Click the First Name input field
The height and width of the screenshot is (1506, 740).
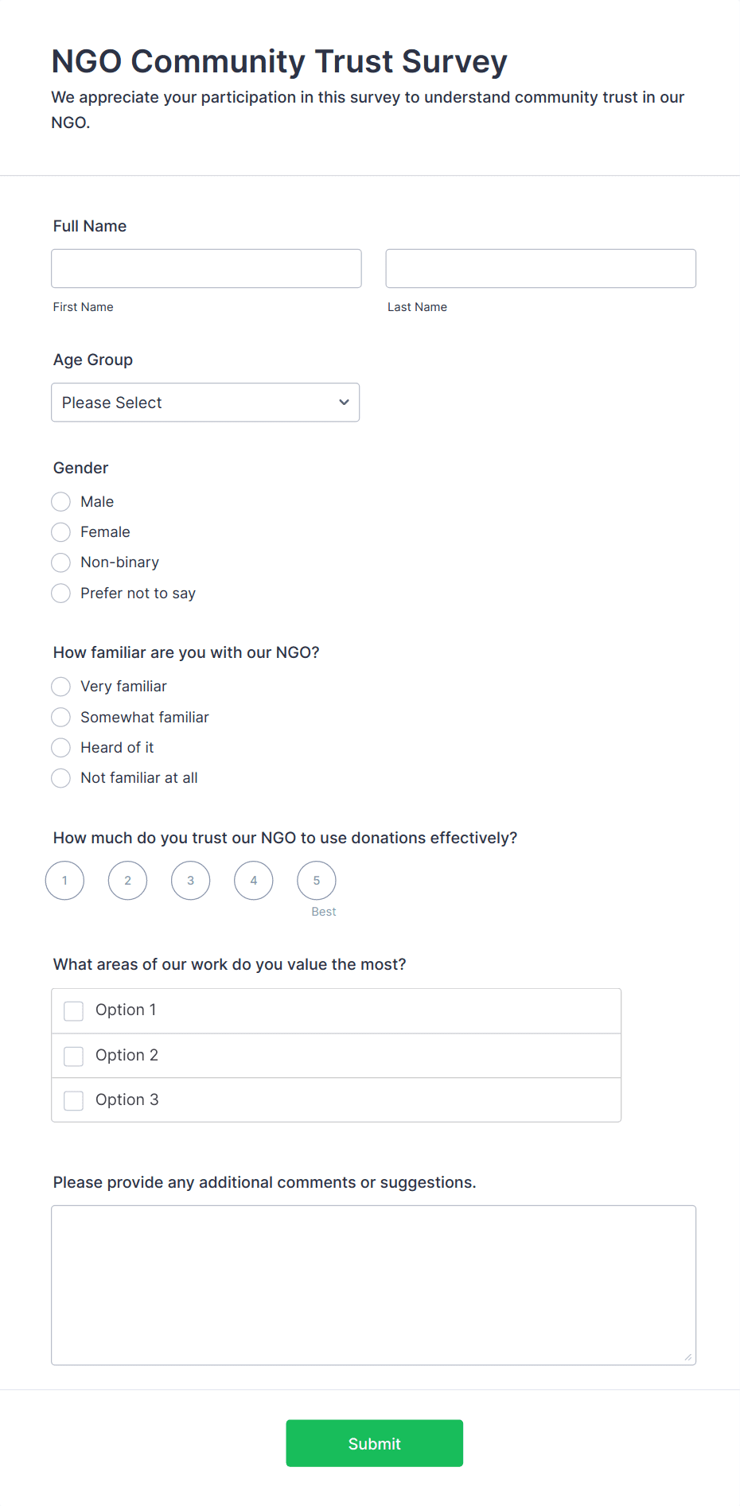click(x=206, y=269)
